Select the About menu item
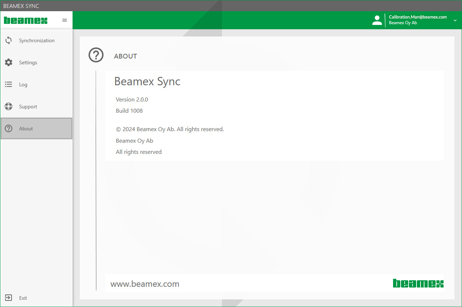Viewport: 462px width, 307px height. 36,129
